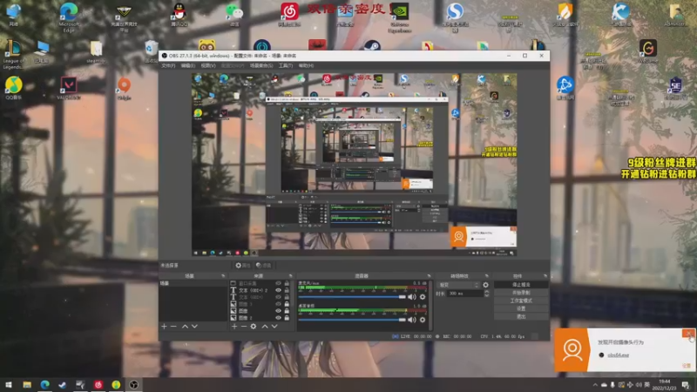
Task: Open transition properties gear icon
Action: [485, 285]
